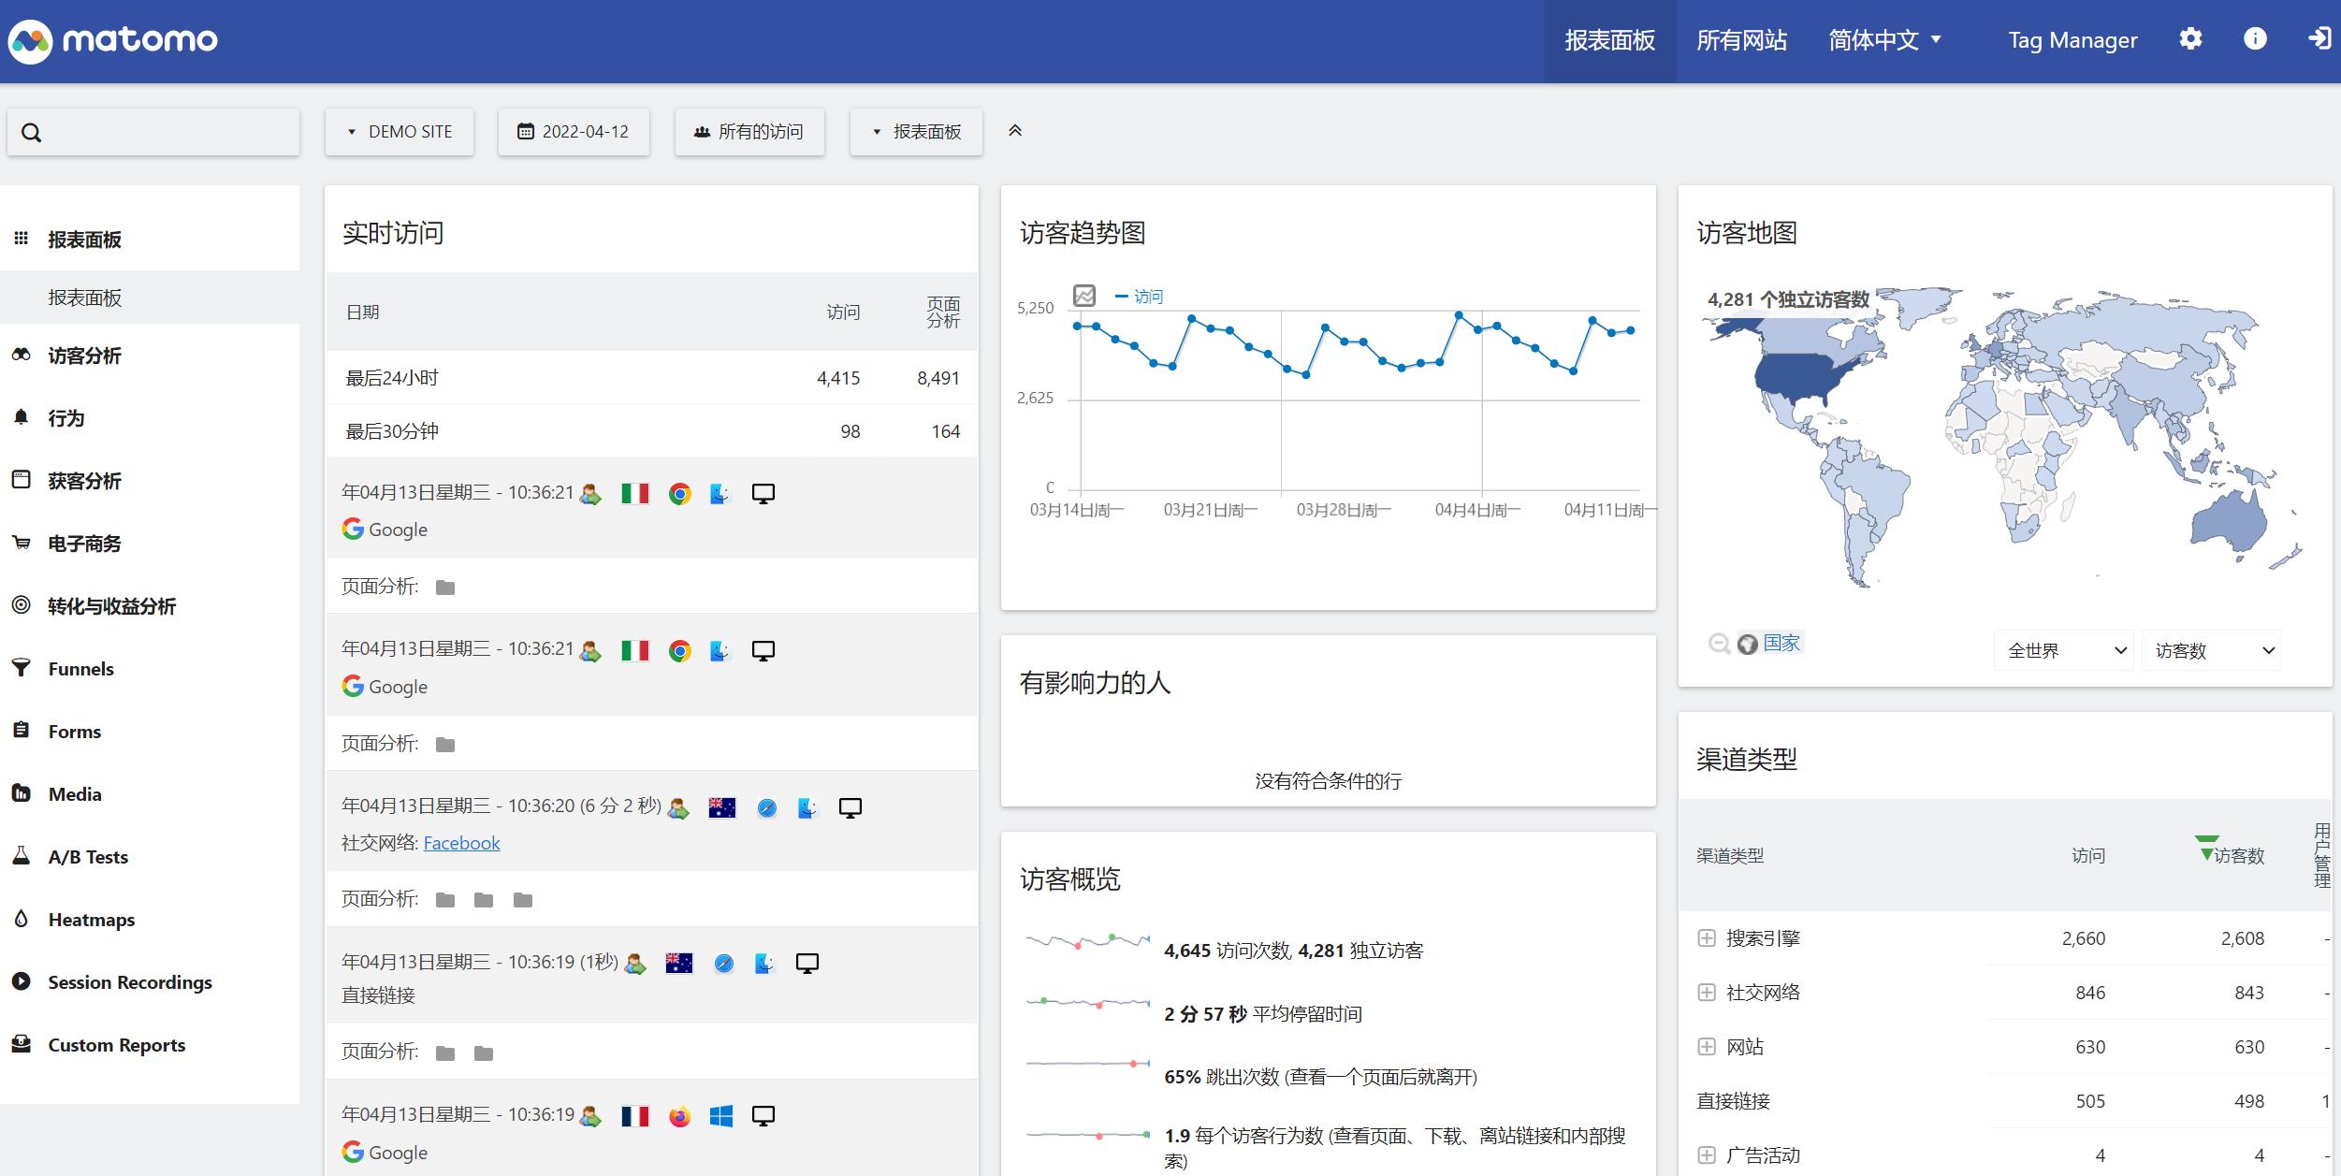This screenshot has height=1176, width=2341.
Task: Open Matomo settings via the gear icon
Action: pos(2189,39)
